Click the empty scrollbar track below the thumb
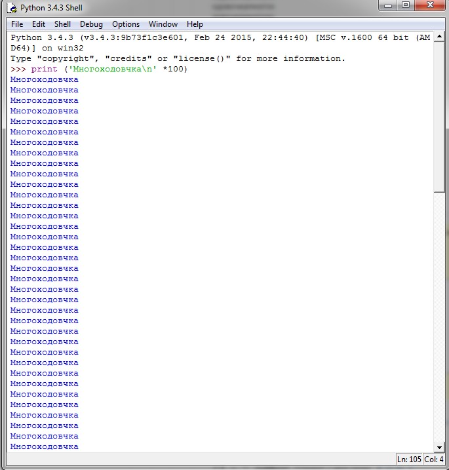Viewport: 449px width, 470px height. pos(439,315)
